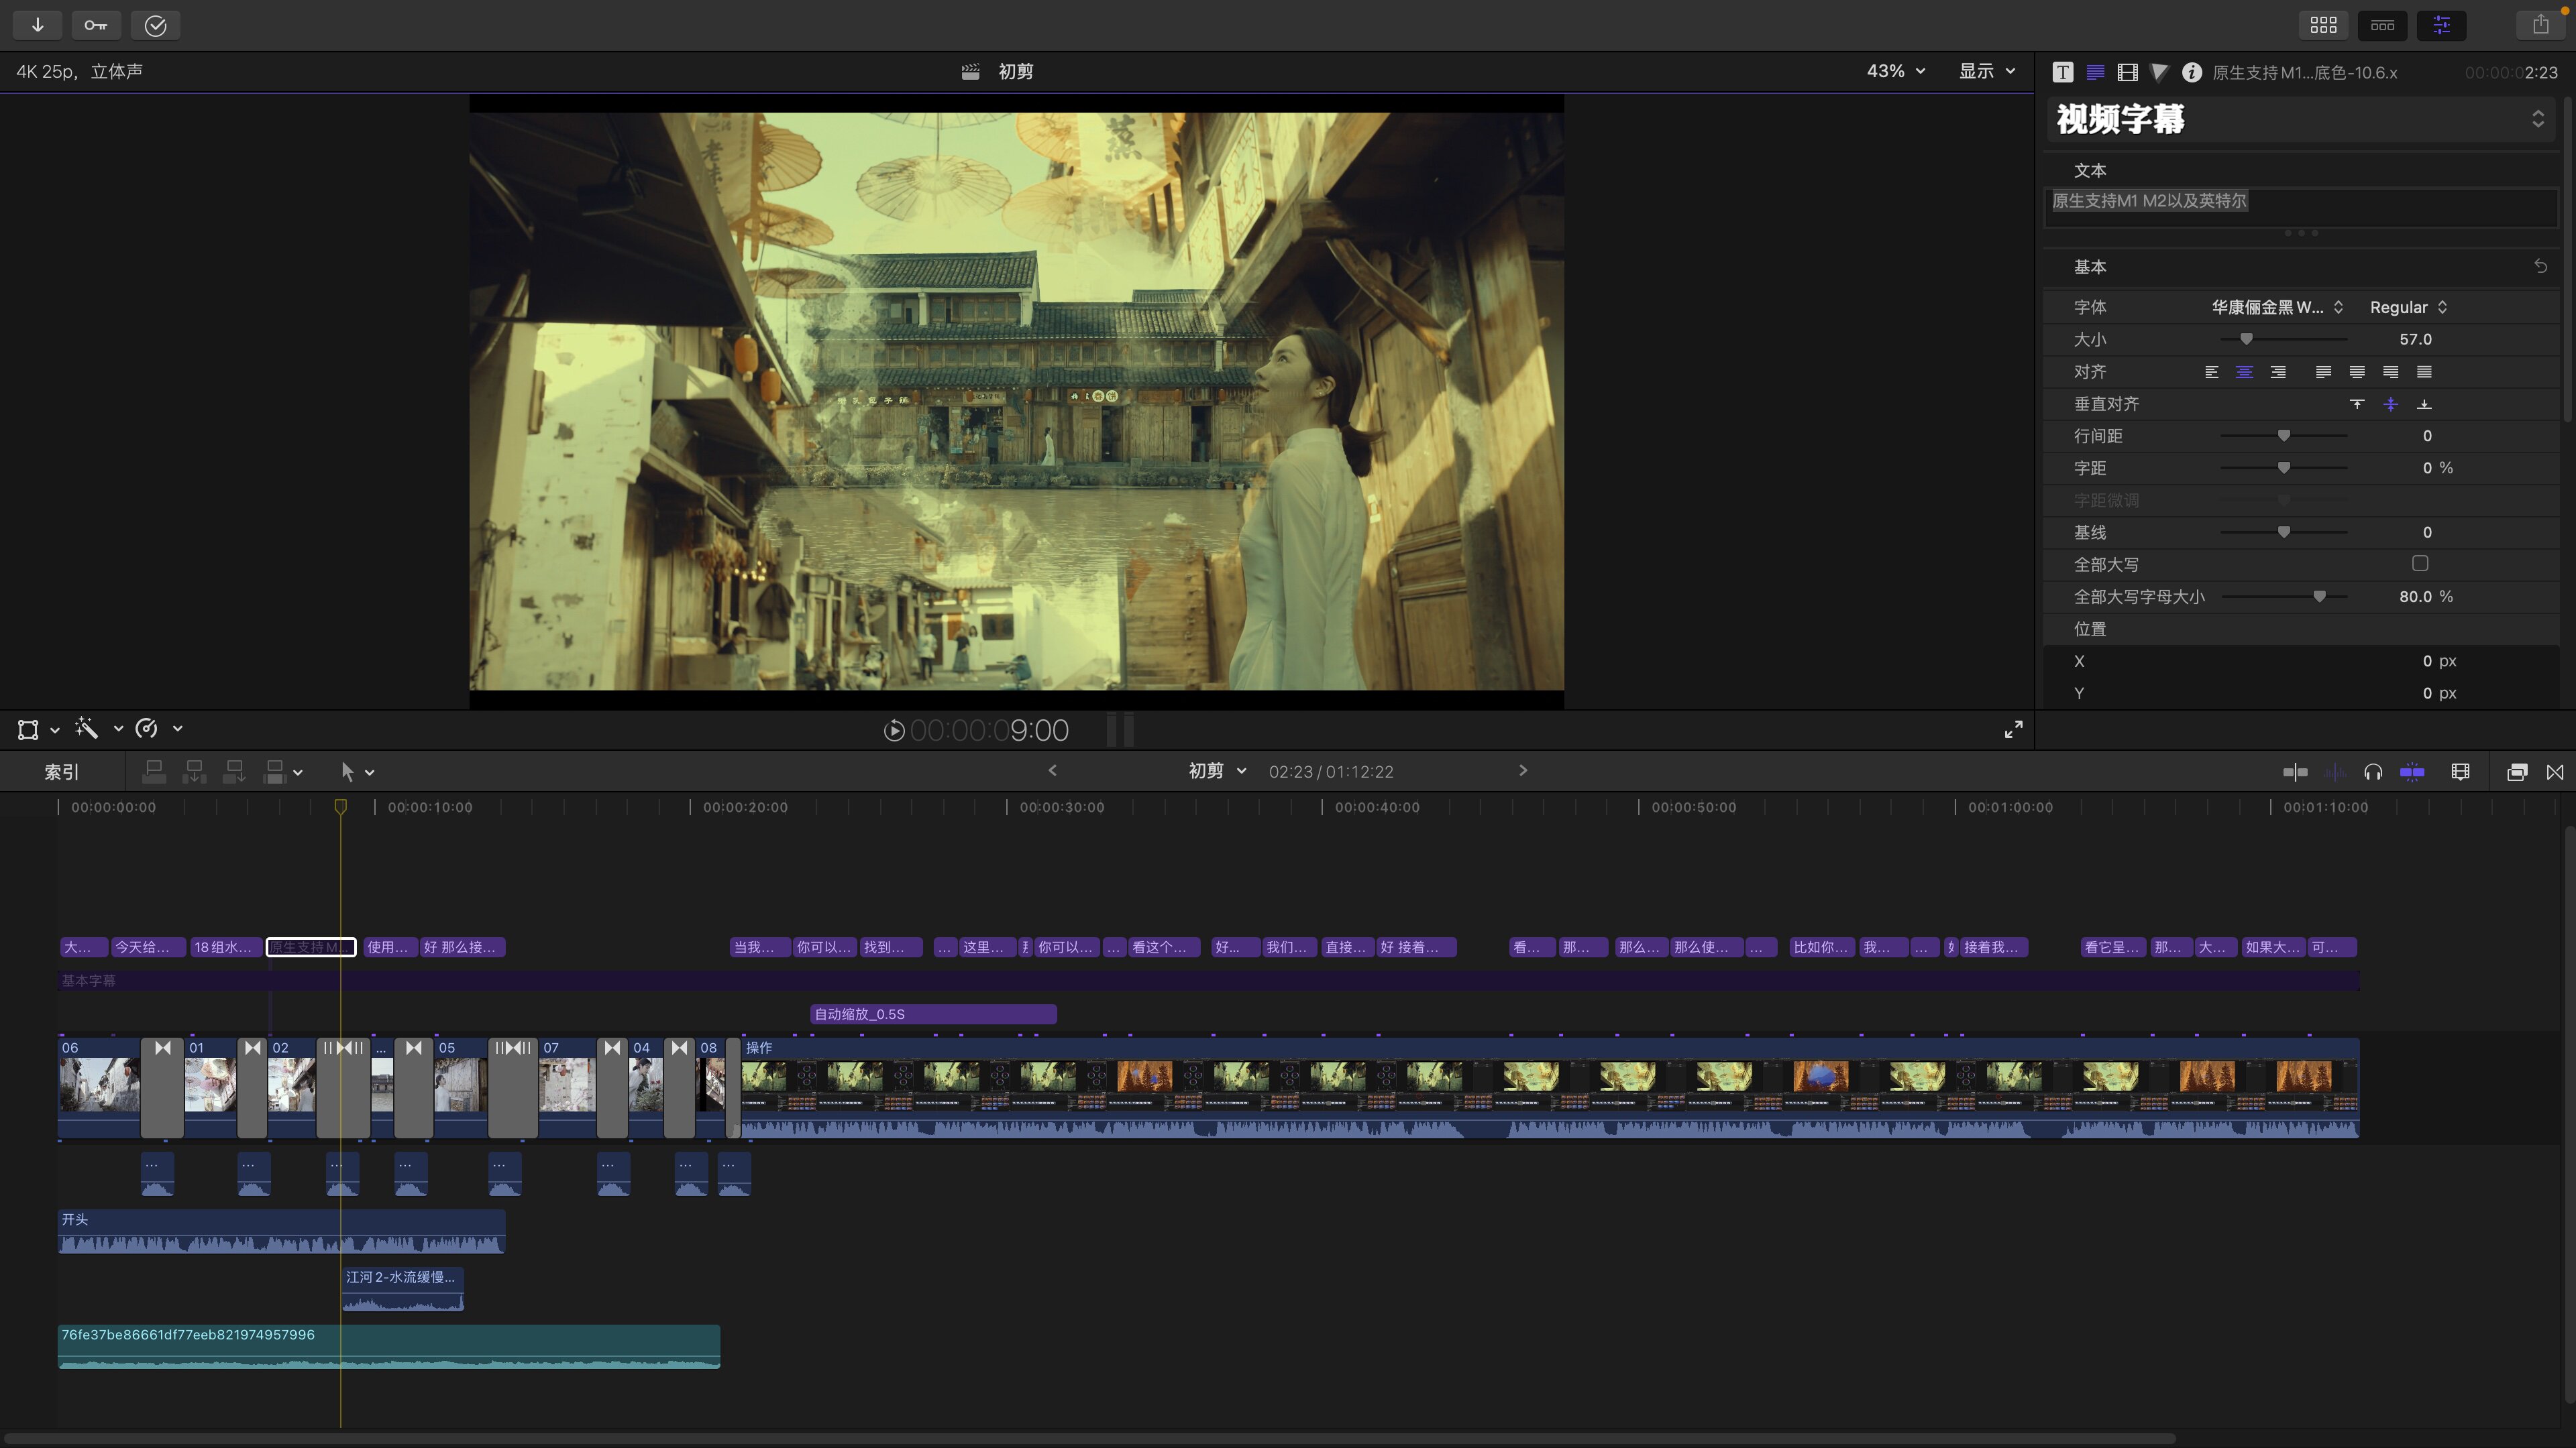2576x1448 pixels.
Task: Select the enhancements magic wand icon
Action: (87, 729)
